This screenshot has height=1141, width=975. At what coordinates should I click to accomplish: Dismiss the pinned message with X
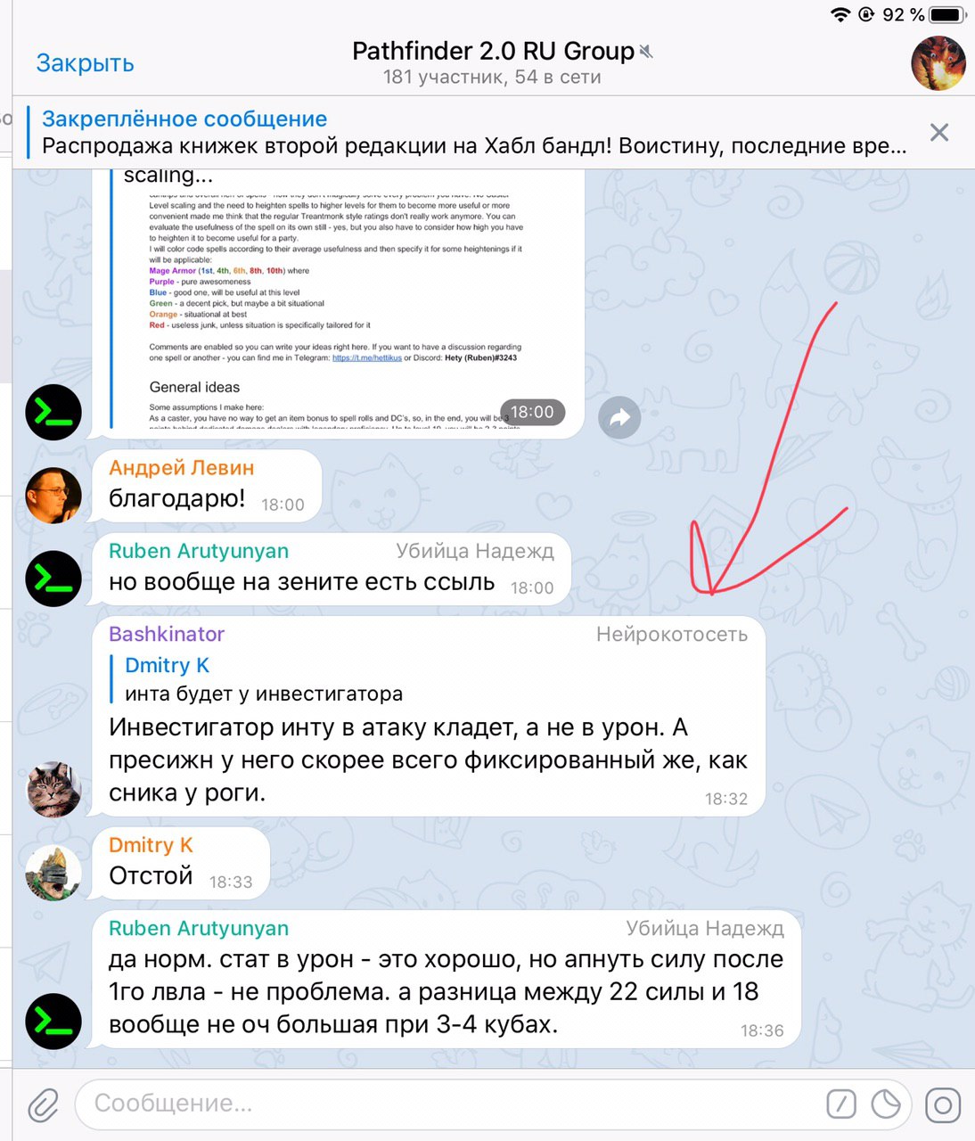(939, 133)
